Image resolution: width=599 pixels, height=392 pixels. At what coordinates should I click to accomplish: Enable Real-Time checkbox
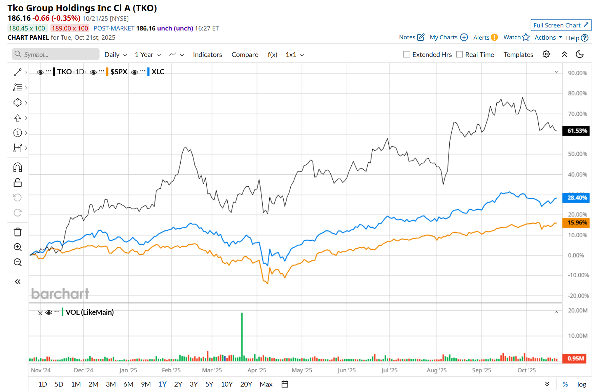pos(460,55)
